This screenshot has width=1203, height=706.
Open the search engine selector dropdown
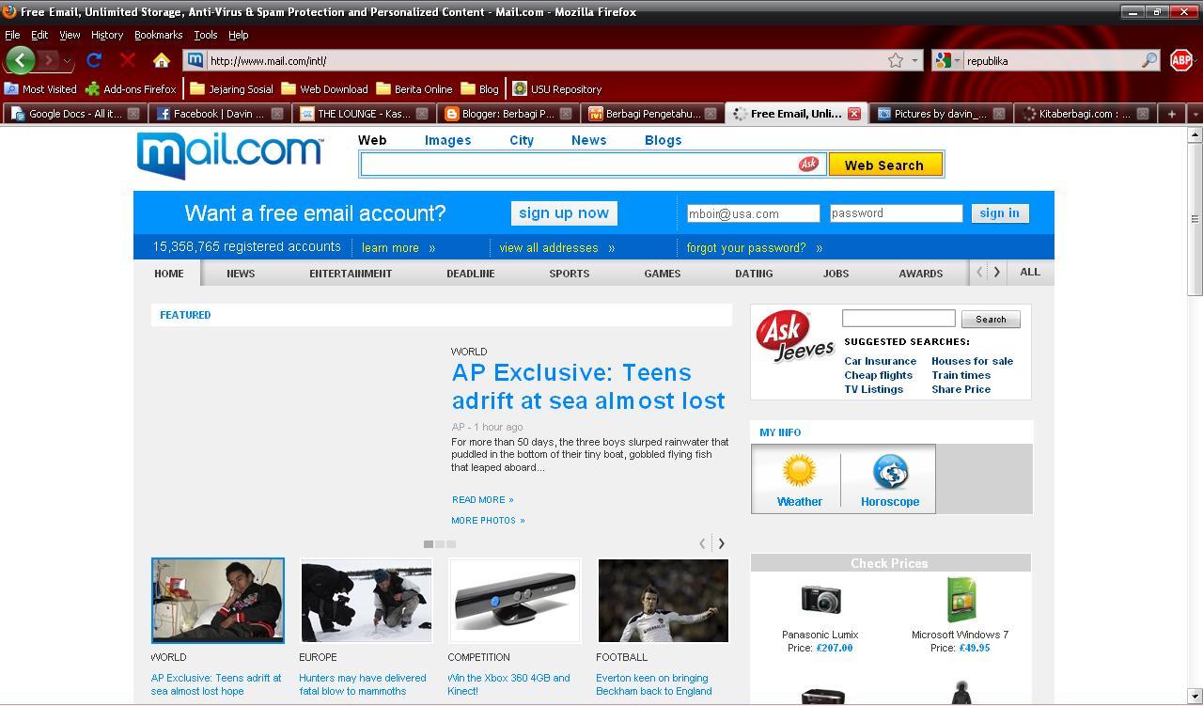click(957, 60)
